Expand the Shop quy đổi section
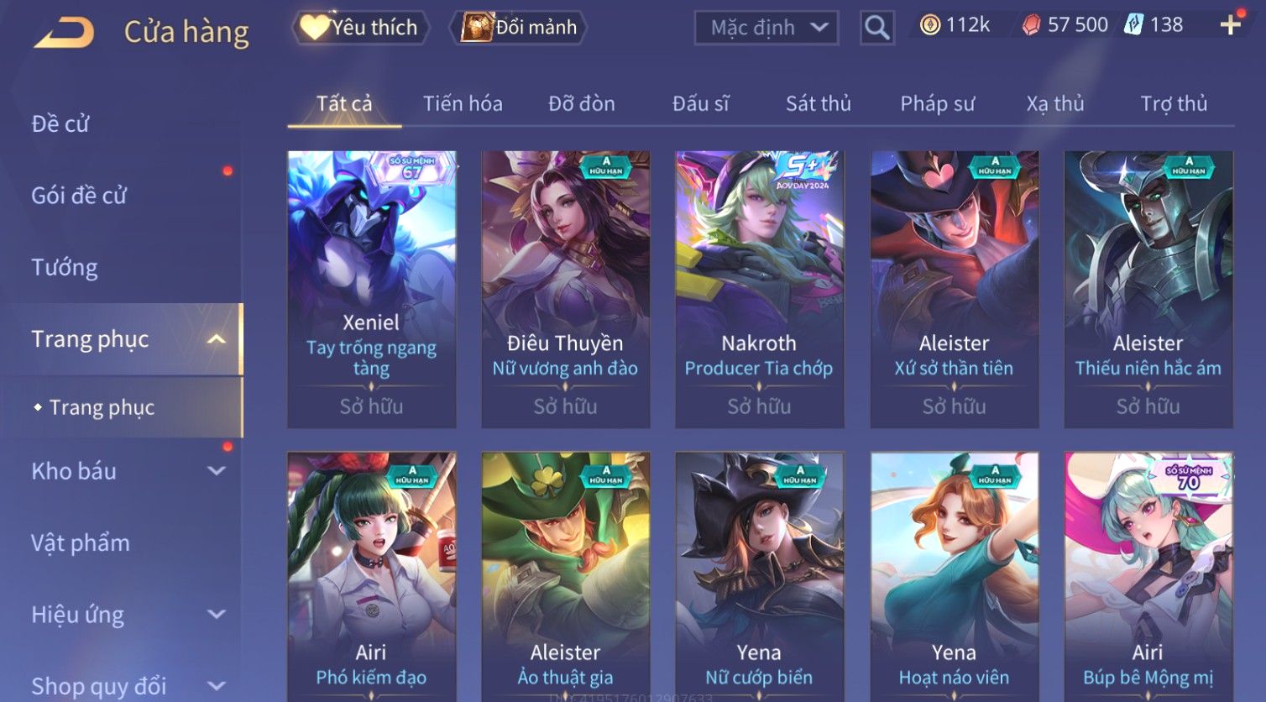 (x=217, y=686)
